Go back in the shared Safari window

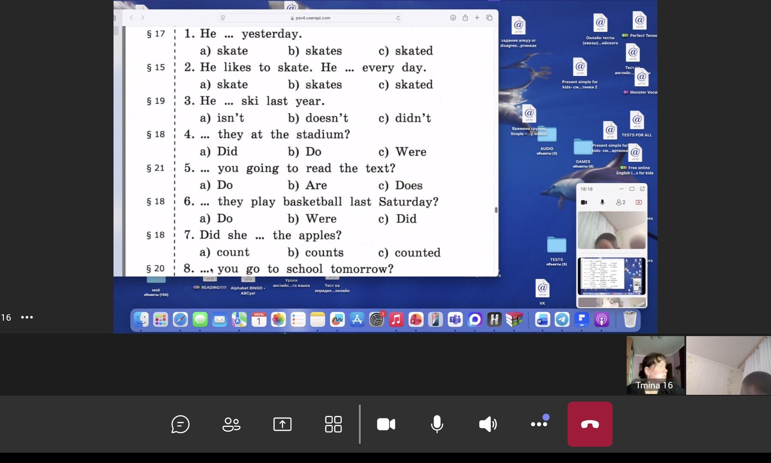point(131,18)
